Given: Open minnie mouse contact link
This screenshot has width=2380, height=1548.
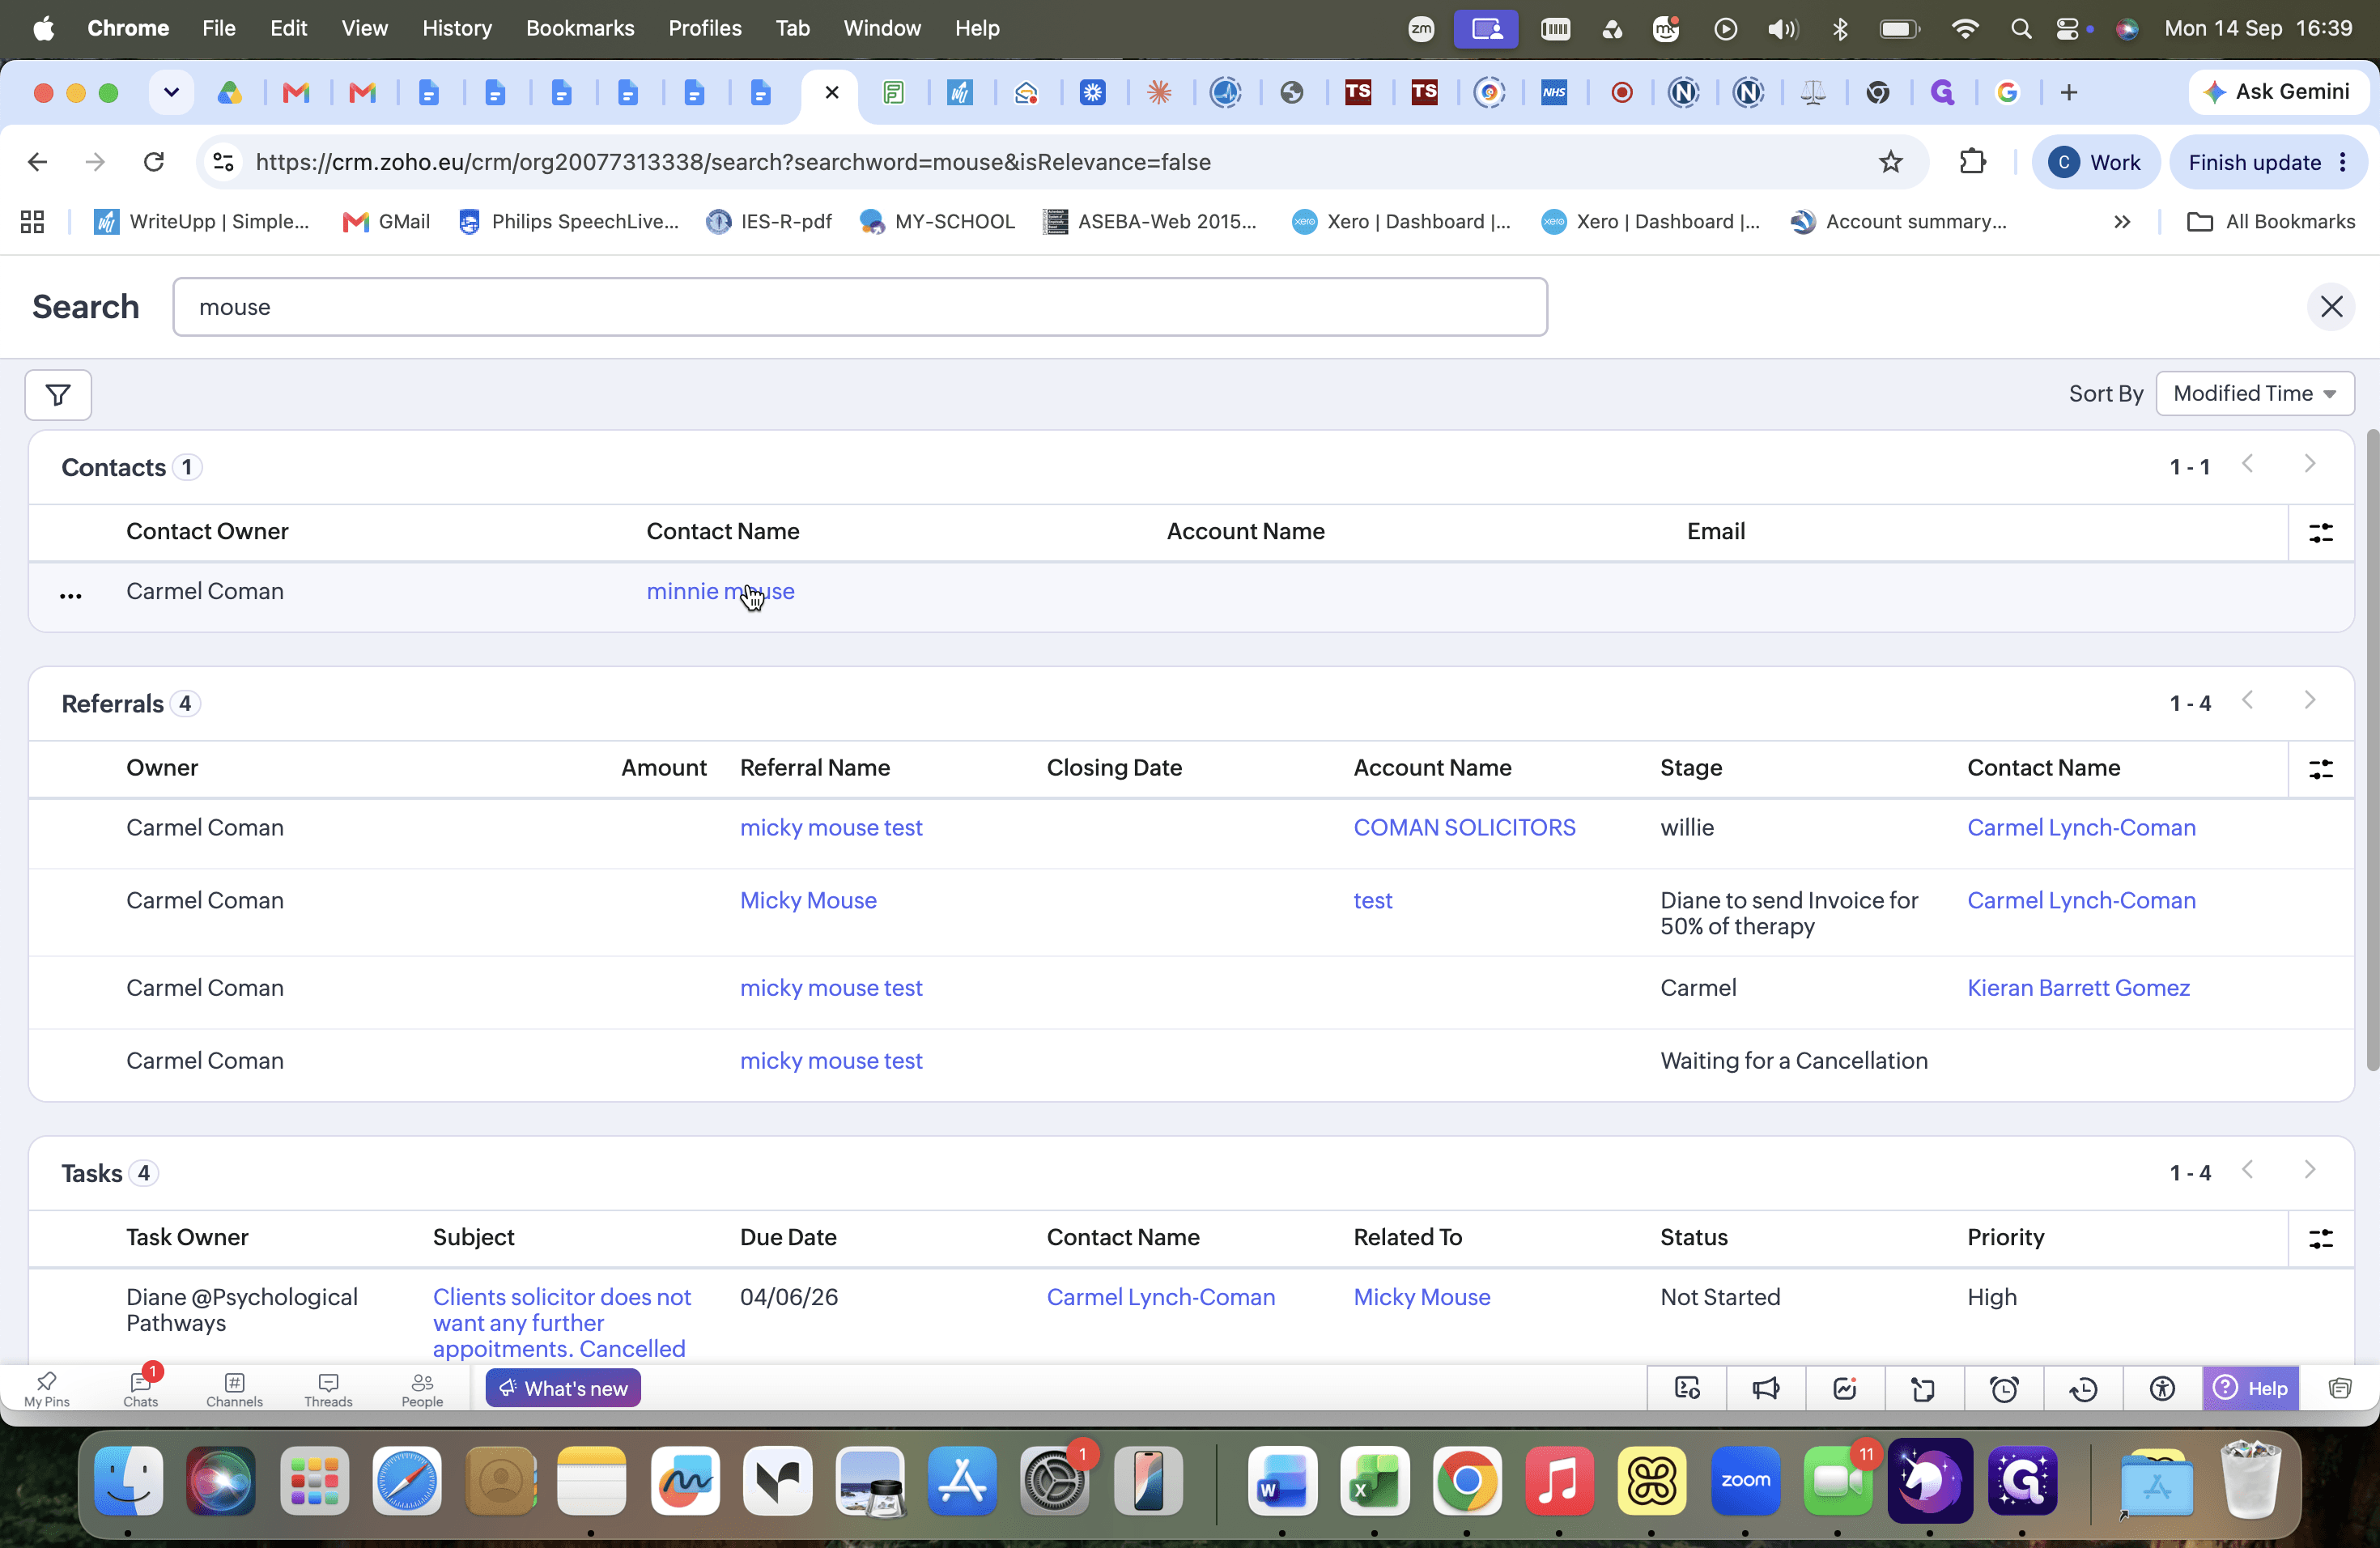Looking at the screenshot, I should 720,591.
